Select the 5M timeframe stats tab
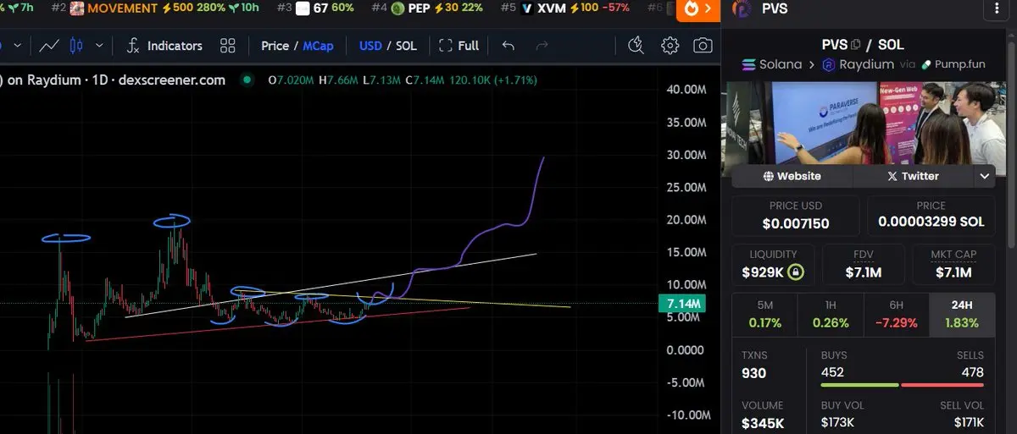 tap(764, 313)
